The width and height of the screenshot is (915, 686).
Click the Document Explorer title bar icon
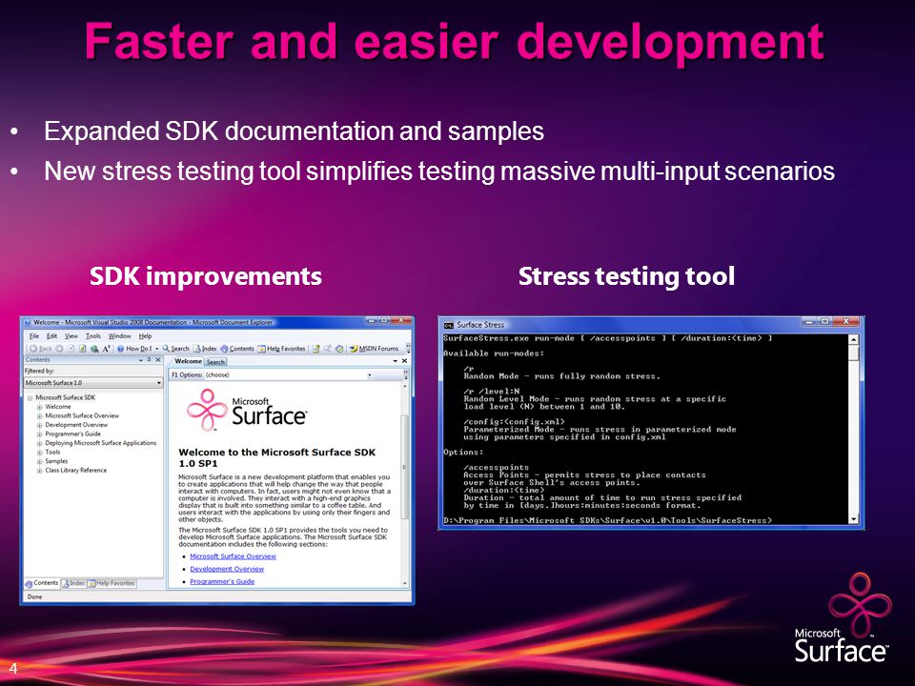point(27,322)
